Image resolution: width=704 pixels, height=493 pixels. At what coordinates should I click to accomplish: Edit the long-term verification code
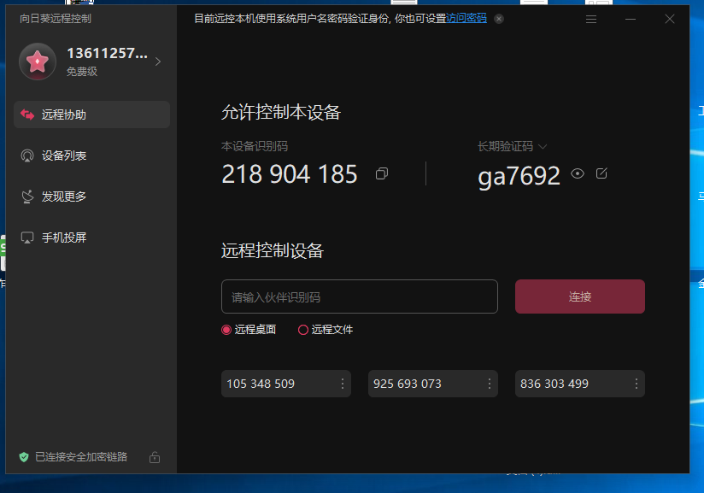(x=601, y=173)
